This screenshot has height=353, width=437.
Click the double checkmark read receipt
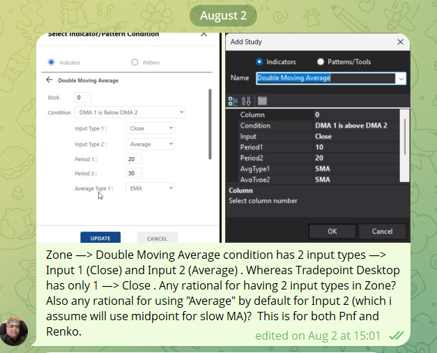click(396, 336)
